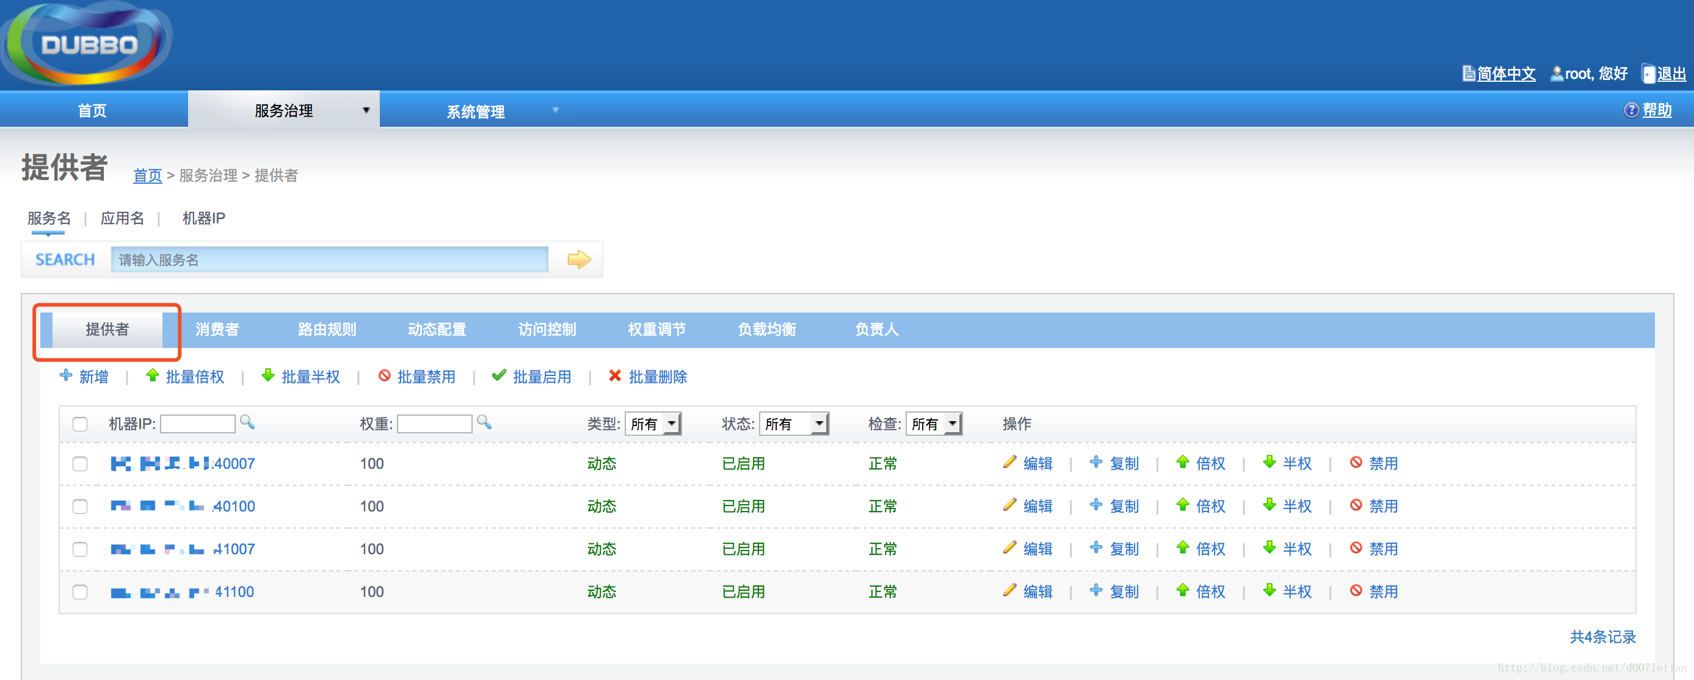
Task: Click the 复制 link in the 41100 row
Action: click(1124, 592)
